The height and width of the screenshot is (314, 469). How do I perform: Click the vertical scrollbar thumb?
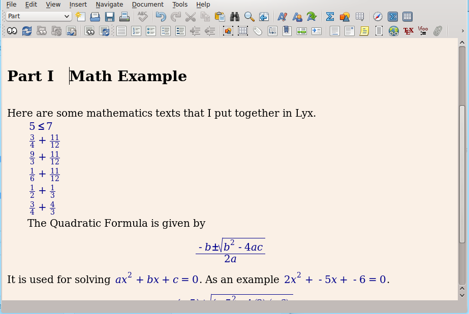pyautogui.click(x=462, y=174)
